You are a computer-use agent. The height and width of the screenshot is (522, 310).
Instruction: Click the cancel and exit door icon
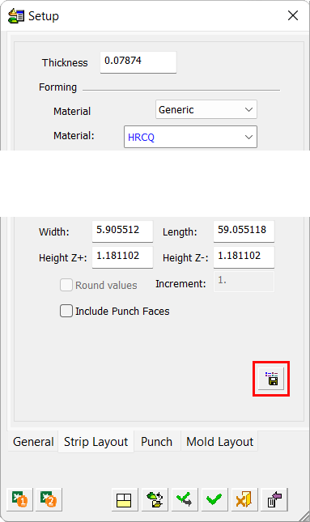(244, 499)
